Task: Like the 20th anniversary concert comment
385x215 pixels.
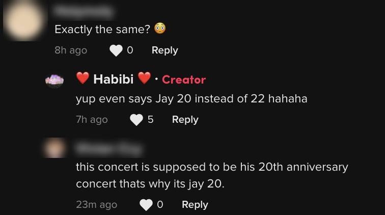Action: (x=146, y=205)
